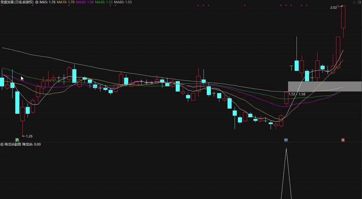362x199 pixels.
Task: Click the red 涨 marker below the chart
Action: pos(343,140)
